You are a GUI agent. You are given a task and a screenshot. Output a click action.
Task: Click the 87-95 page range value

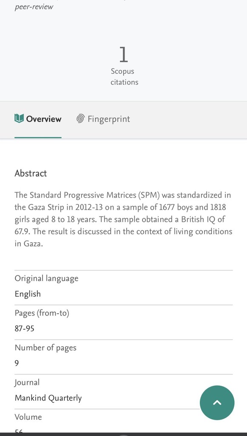point(24,329)
